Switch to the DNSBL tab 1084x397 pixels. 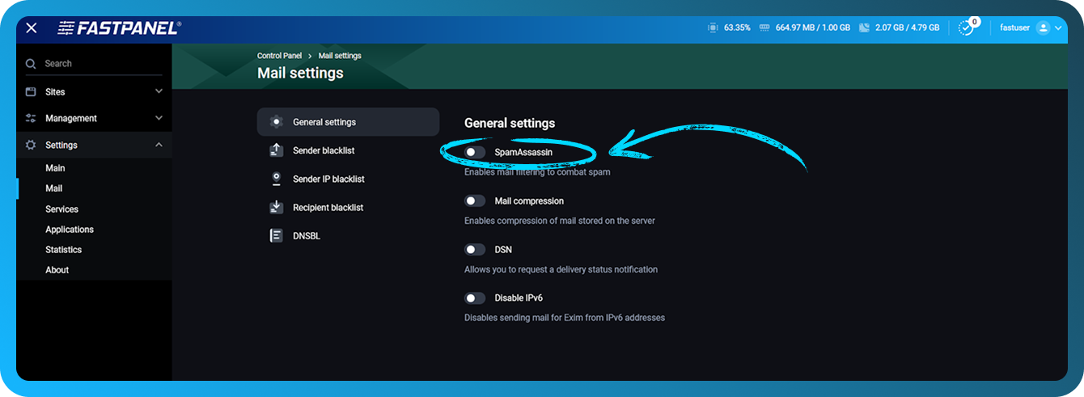click(x=306, y=236)
